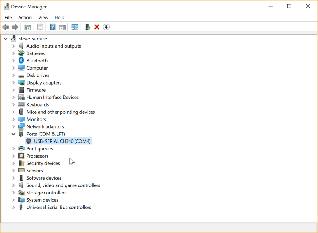318x233 pixels.
Task: Click the Disable device down-arrow icon
Action: (x=106, y=27)
